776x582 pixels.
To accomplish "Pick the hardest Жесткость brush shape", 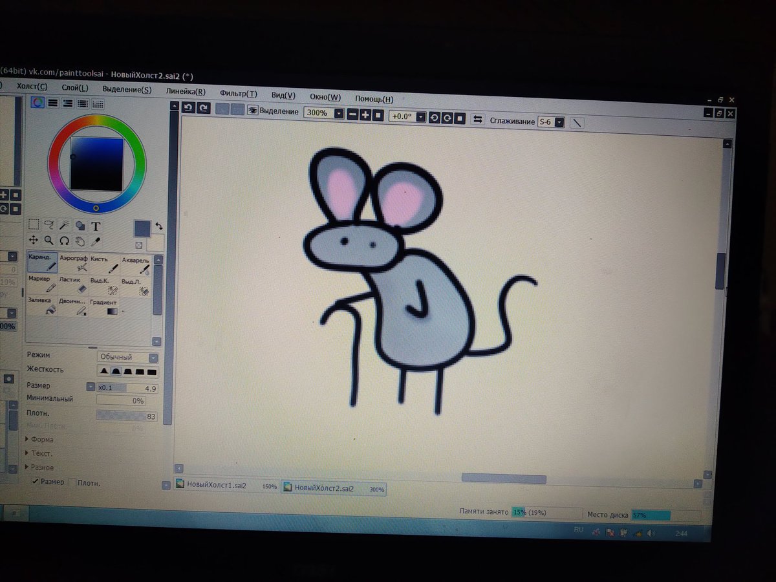I will point(152,372).
